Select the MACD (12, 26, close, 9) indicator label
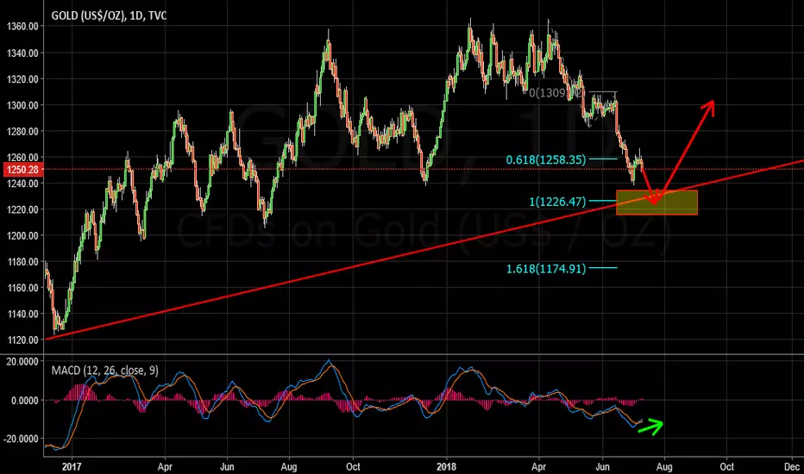The width and height of the screenshot is (804, 474). coord(104,370)
